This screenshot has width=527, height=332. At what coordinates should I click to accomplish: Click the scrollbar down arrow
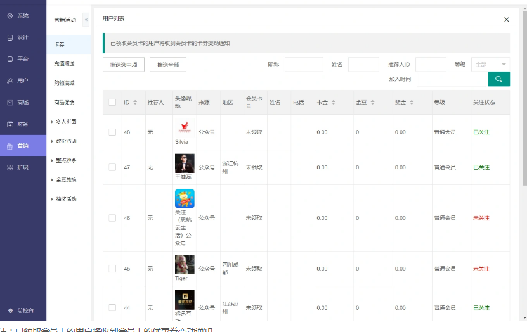point(524,317)
